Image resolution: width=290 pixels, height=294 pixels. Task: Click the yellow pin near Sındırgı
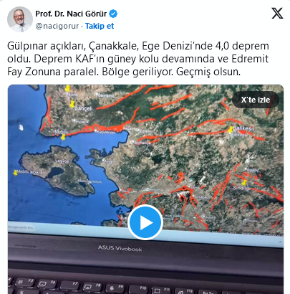pos(243,183)
